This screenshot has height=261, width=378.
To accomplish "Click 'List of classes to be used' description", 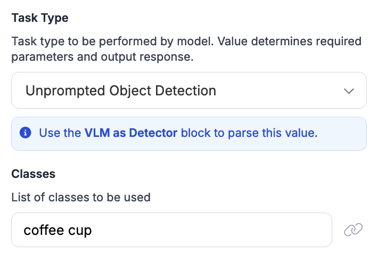I will (81, 198).
